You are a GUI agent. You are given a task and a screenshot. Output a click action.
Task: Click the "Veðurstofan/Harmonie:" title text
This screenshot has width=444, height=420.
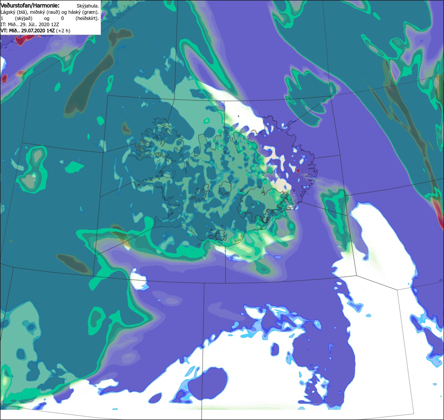(30, 6)
